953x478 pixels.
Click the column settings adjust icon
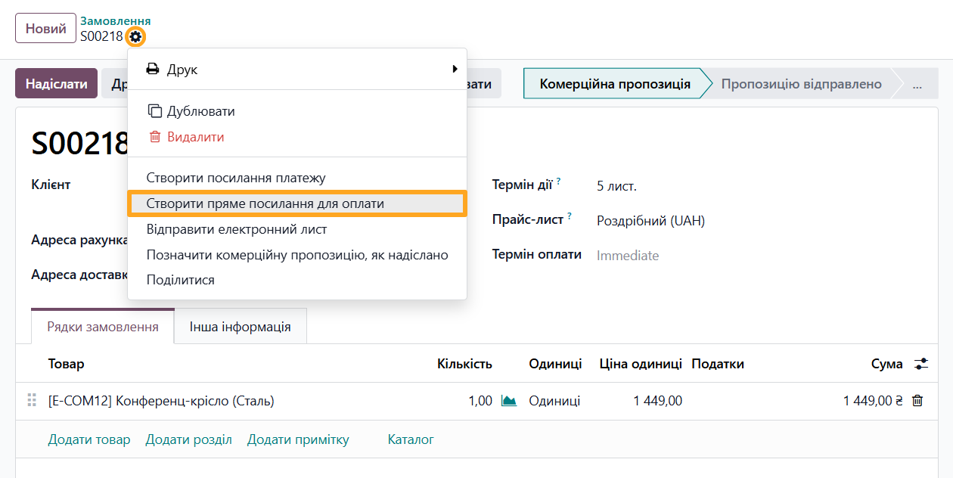(x=920, y=364)
